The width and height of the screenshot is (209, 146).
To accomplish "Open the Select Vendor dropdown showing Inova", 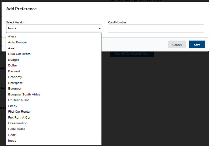I will pyautogui.click(x=54, y=28).
